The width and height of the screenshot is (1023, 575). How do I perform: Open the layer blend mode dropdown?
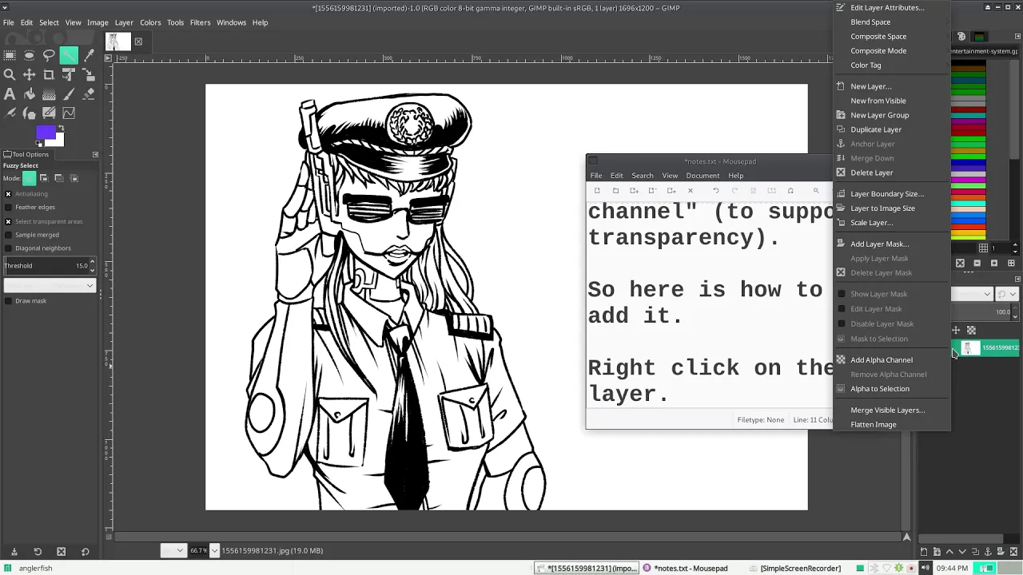point(972,294)
